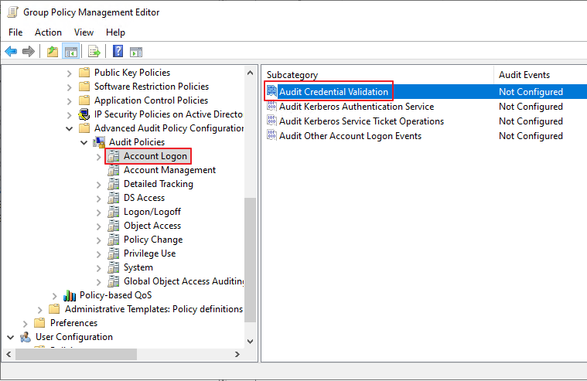Click the IP Security Policies icon
Viewport: 587px width, 381px height.
(x=84, y=114)
